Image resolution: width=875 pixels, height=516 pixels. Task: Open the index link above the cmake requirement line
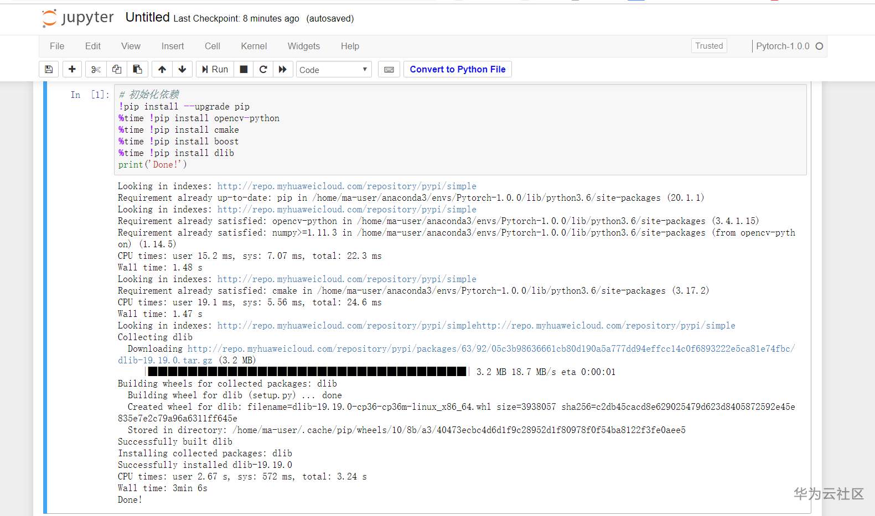point(347,279)
